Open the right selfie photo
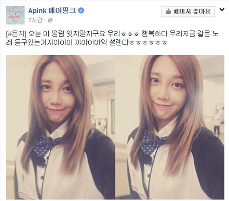 [x=170, y=127]
